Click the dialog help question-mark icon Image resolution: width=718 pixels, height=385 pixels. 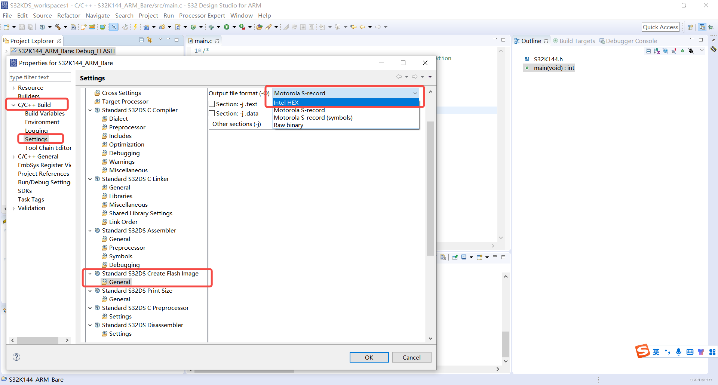click(16, 357)
